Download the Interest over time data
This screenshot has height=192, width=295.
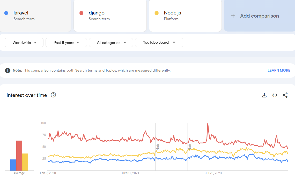pos(264,95)
